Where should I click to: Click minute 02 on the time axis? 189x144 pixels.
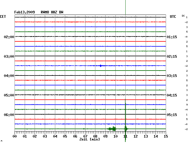(35, 136)
